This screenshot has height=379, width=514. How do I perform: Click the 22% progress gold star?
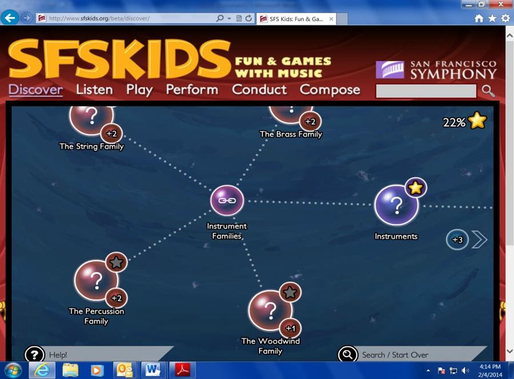tap(477, 120)
